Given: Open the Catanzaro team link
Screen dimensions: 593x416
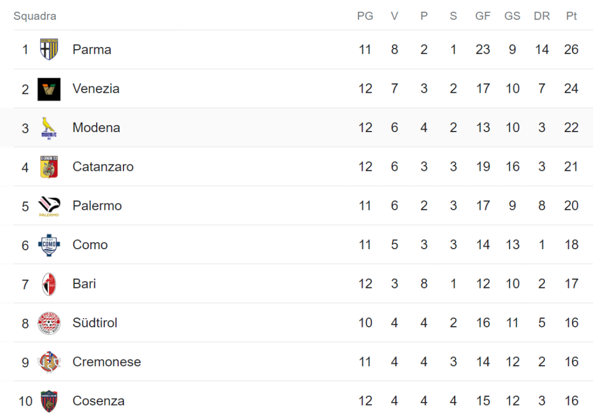Looking at the screenshot, I should (103, 166).
